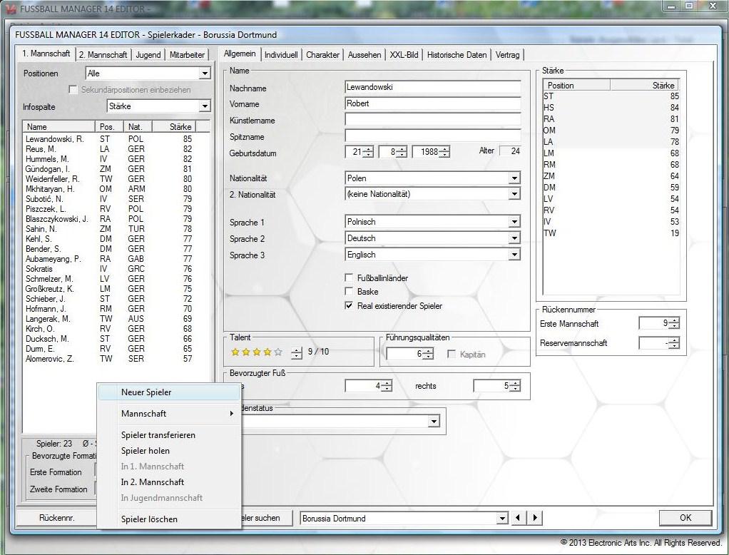Open the Aussehen tab
This screenshot has width=729, height=555.
click(x=364, y=54)
